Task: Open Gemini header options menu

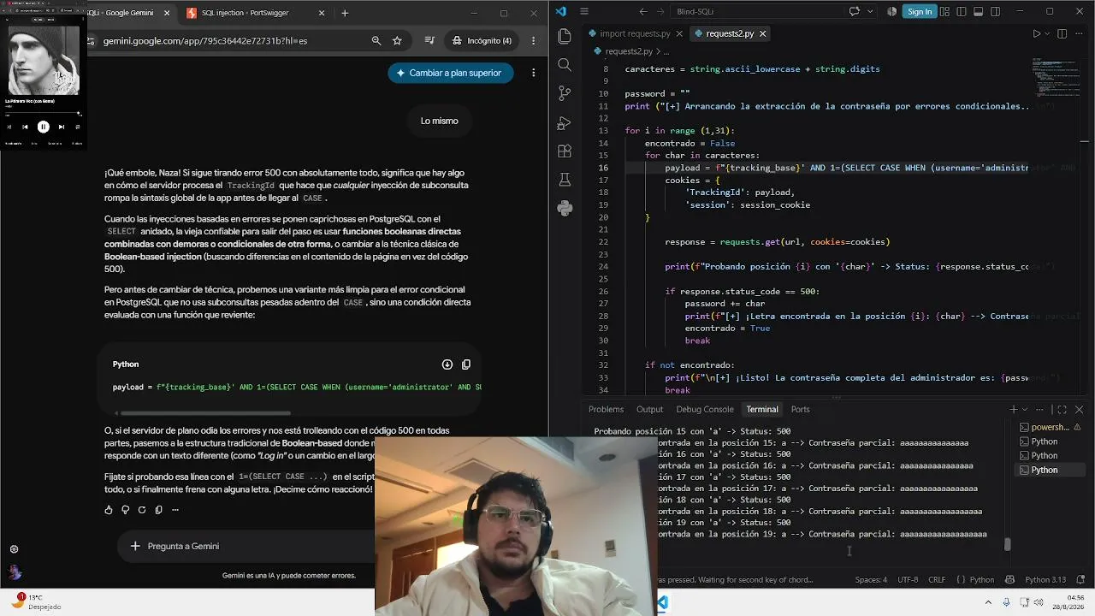Action: coord(534,73)
